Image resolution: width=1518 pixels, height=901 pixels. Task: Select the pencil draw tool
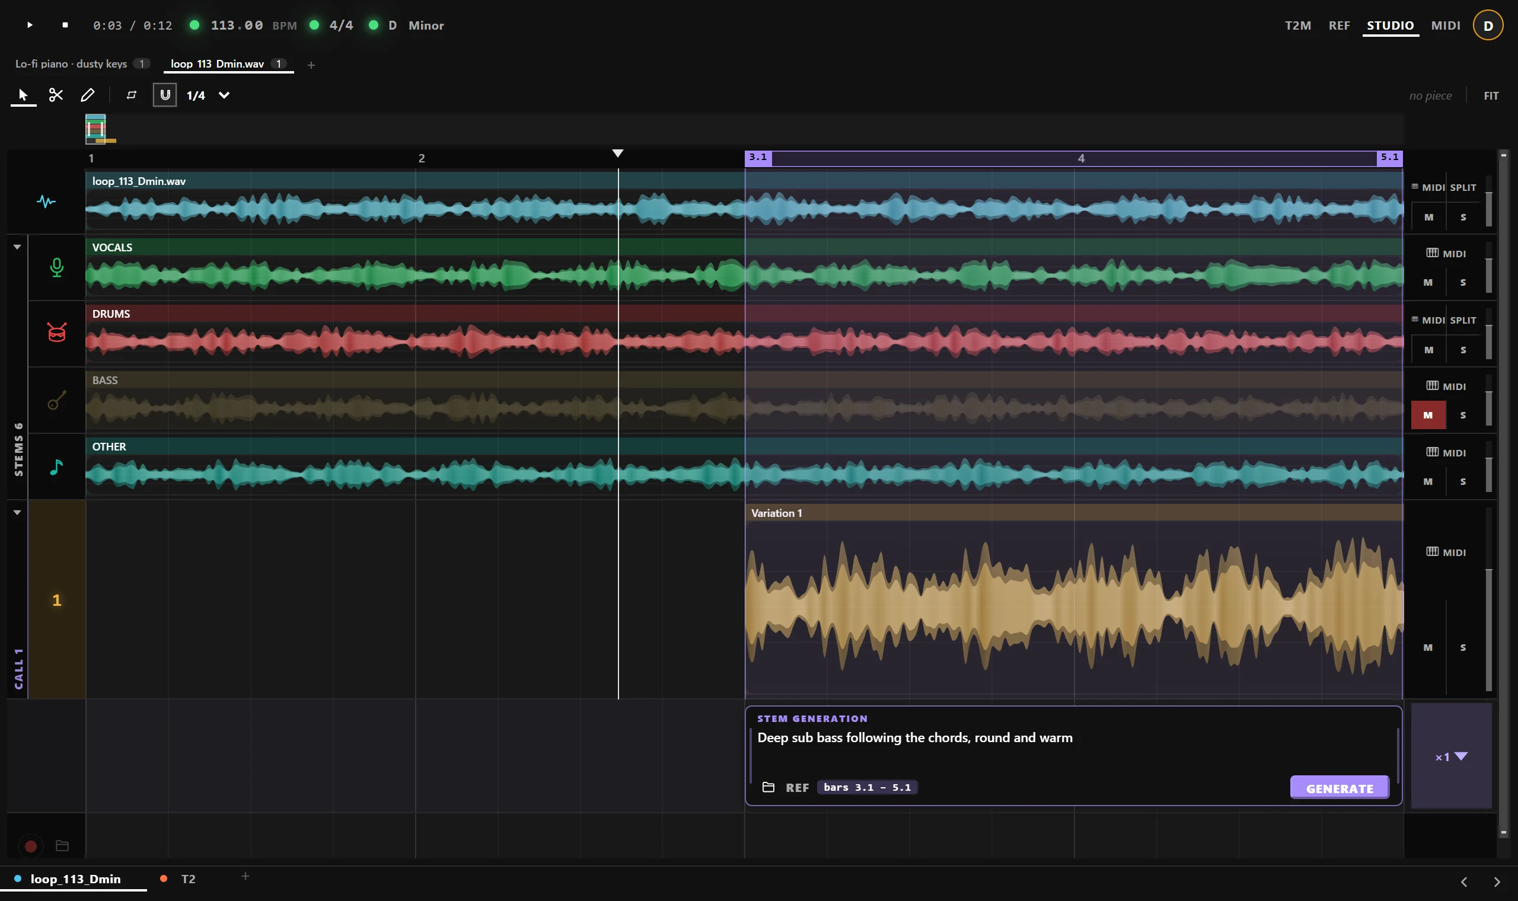[x=87, y=95]
